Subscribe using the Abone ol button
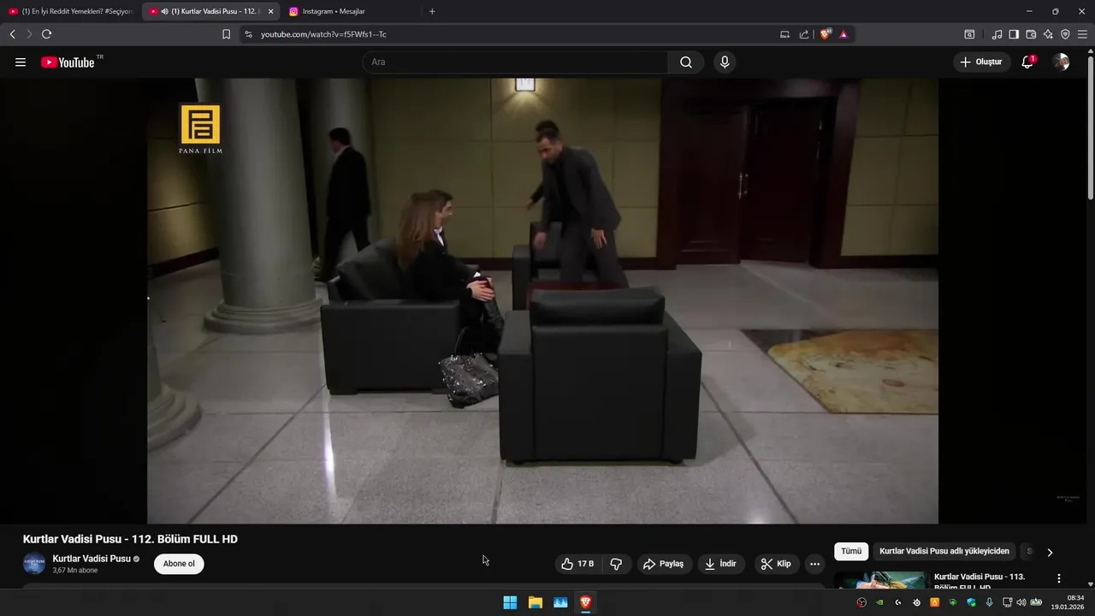This screenshot has height=616, width=1095. 179,564
